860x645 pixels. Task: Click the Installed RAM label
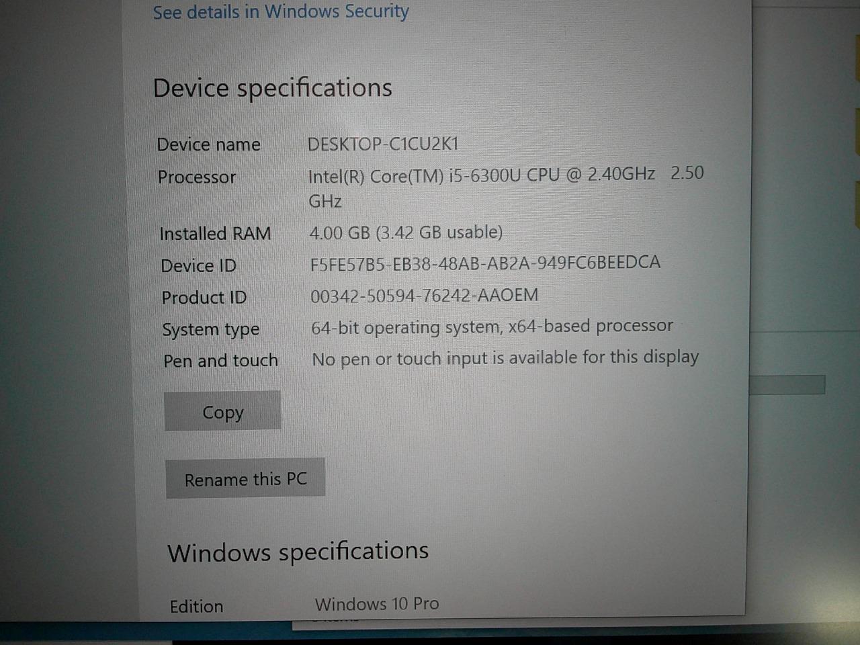[x=215, y=234]
